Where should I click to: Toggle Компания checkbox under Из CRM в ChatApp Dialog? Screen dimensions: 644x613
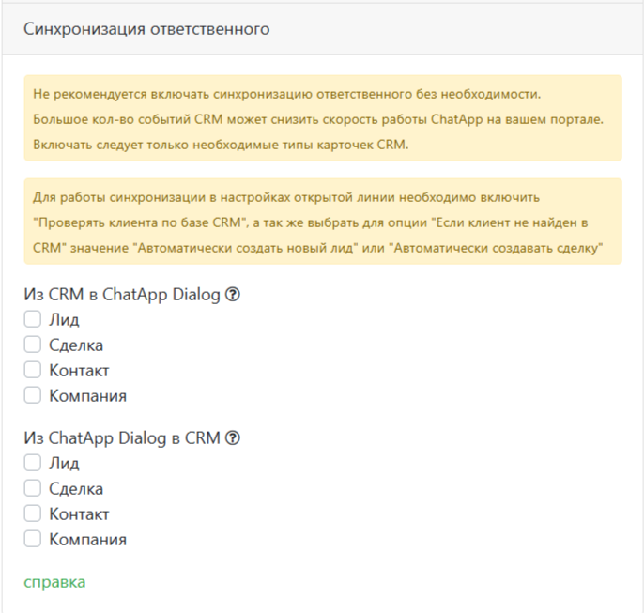(33, 395)
